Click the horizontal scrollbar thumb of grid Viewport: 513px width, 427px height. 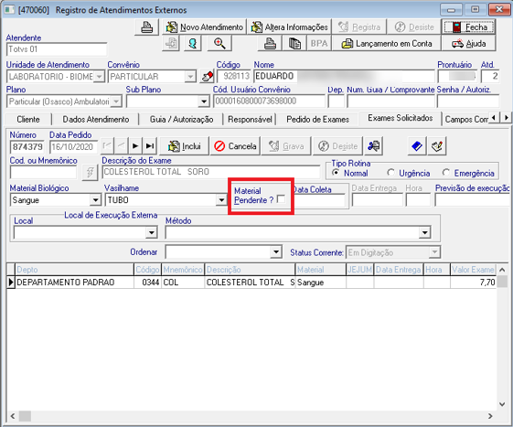point(25,416)
